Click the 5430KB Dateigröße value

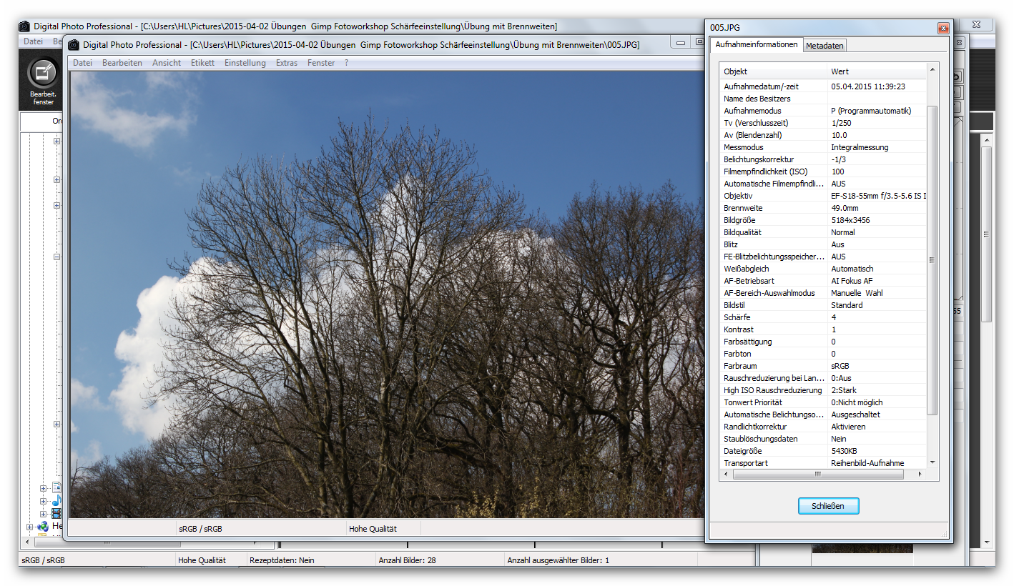(x=844, y=451)
